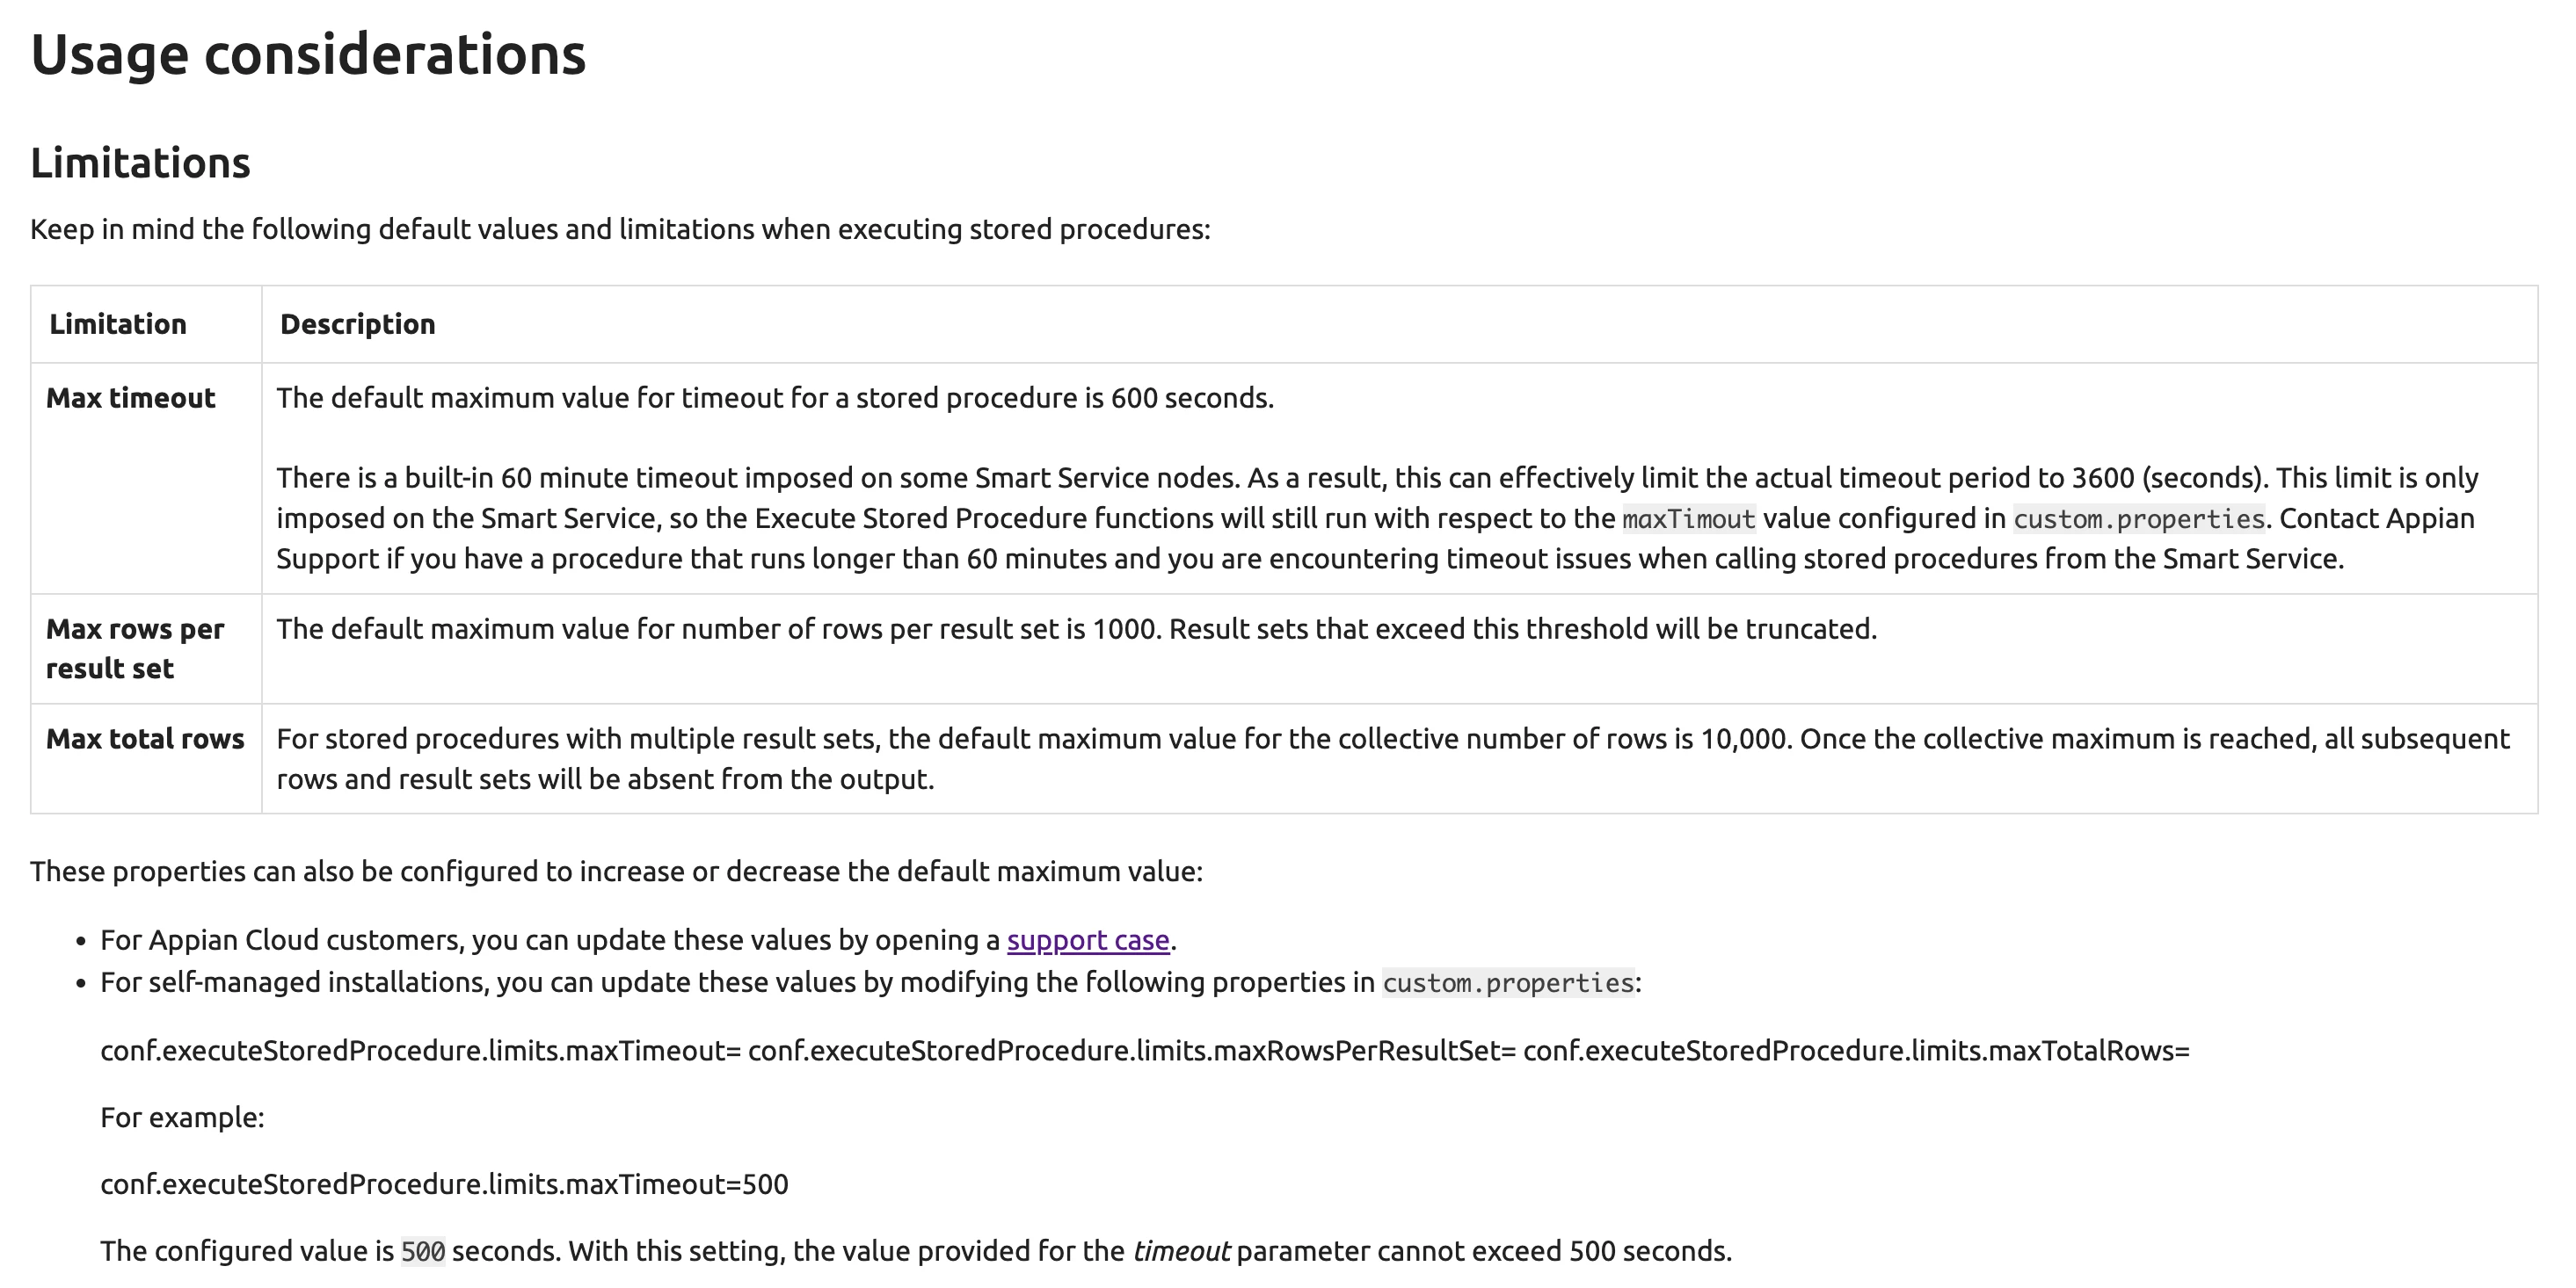The image size is (2576, 1288).
Task: Click the maxTimout inline code text
Action: click(1689, 518)
